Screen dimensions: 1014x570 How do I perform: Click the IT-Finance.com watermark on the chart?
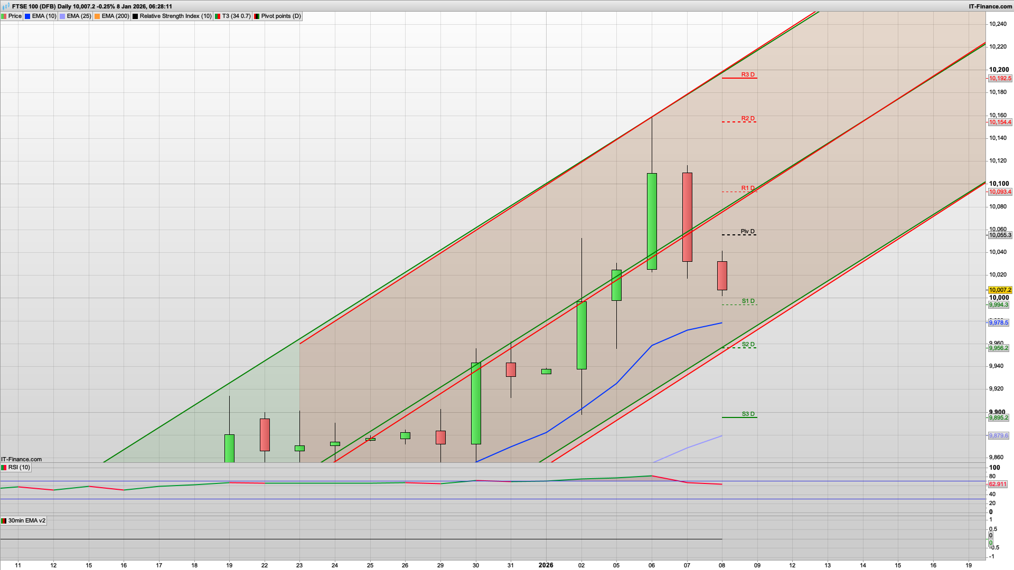21,459
